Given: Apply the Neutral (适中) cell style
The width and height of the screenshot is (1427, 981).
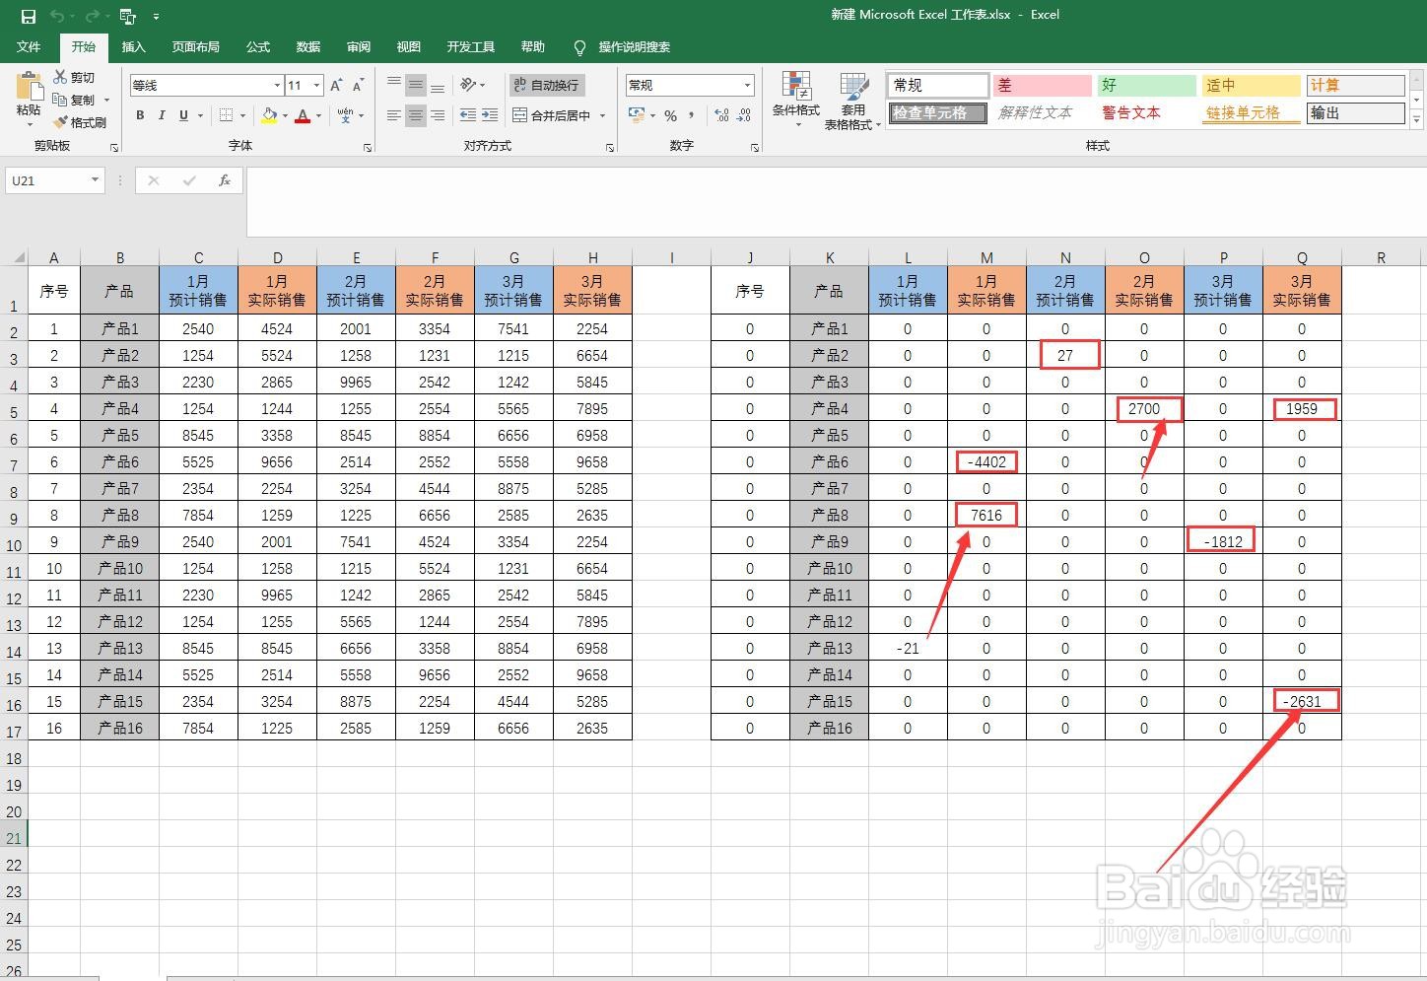Looking at the screenshot, I should pos(1251,85).
